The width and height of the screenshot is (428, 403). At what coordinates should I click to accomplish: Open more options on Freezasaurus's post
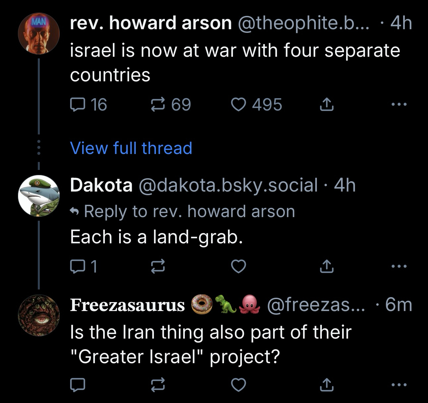[x=398, y=384]
